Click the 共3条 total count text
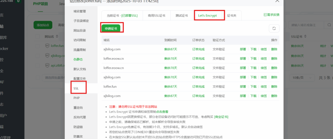Screen dimensions: 333x139 pyautogui.click(x=325, y=78)
